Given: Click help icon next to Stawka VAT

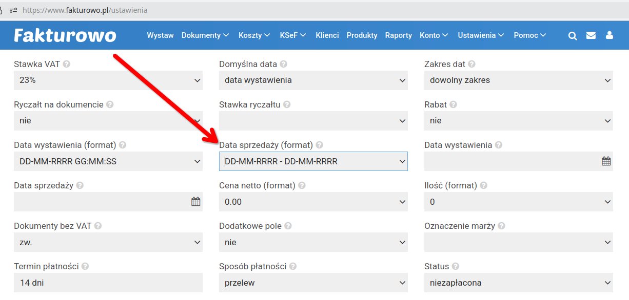Looking at the screenshot, I should click(x=67, y=65).
